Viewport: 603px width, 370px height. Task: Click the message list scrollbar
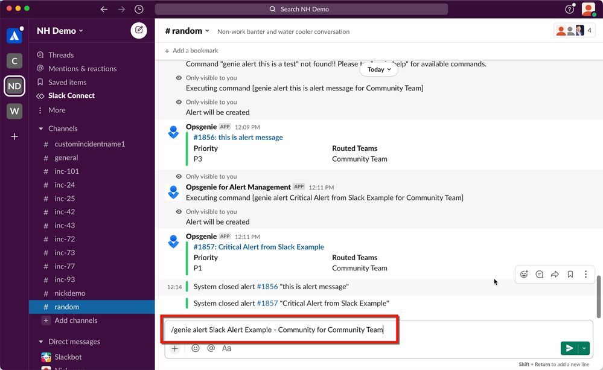(x=598, y=296)
